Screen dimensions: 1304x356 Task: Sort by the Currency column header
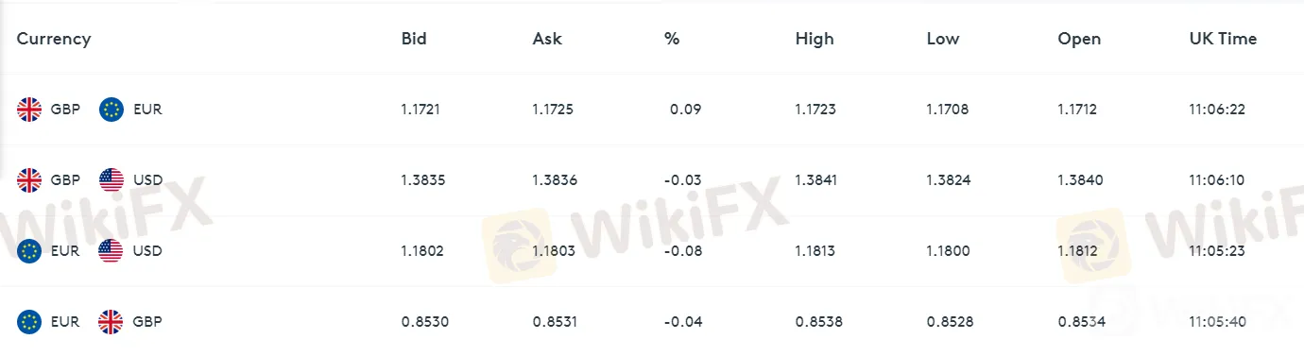point(54,39)
